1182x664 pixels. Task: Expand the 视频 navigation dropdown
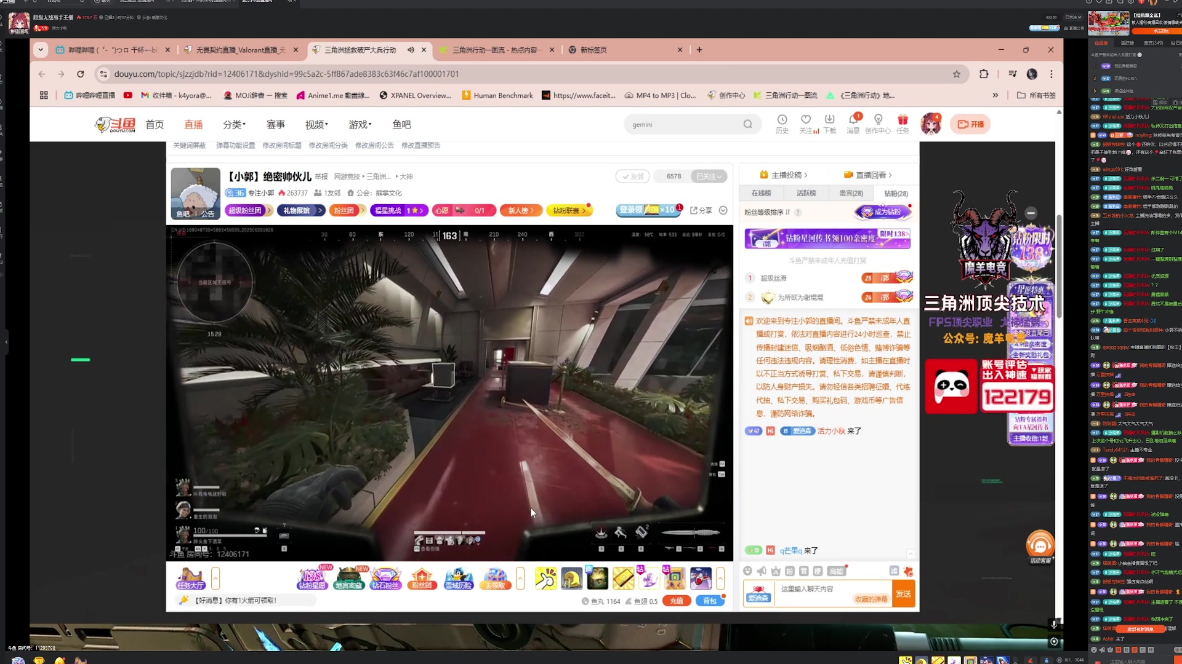click(316, 124)
